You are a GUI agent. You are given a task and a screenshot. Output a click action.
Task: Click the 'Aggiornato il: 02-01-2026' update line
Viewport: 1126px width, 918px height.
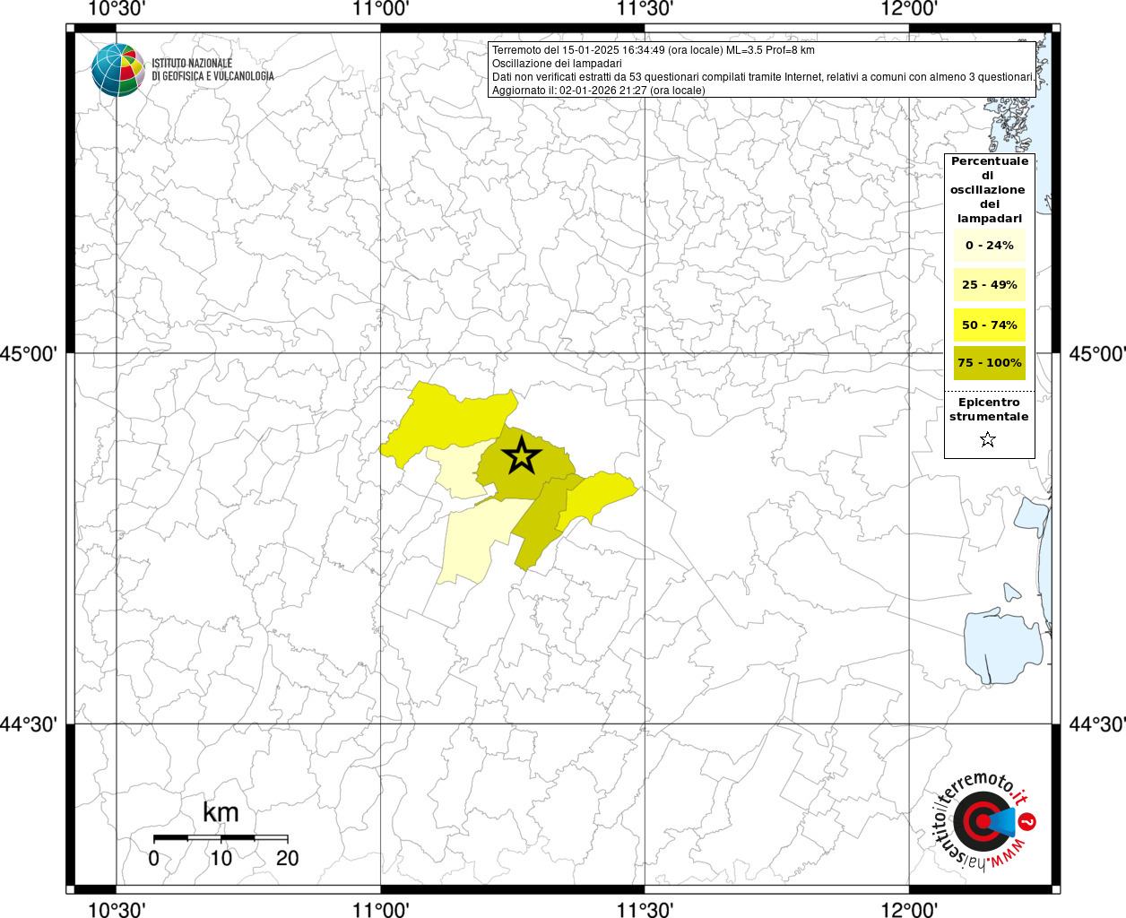[x=598, y=91]
